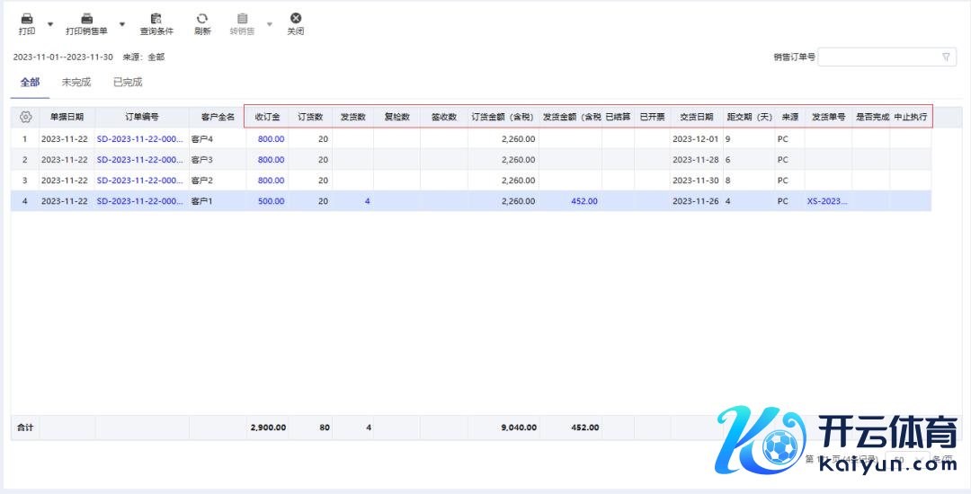The width and height of the screenshot is (971, 494).
Task: Sort by 交货日期 column header
Action: (696, 117)
